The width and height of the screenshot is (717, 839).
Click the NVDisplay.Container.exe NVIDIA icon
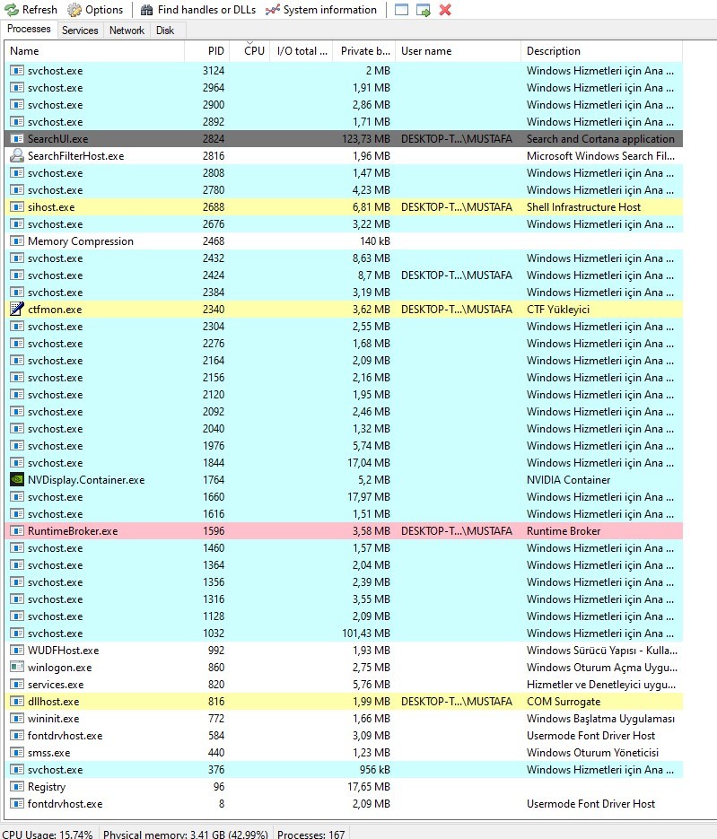click(x=17, y=480)
